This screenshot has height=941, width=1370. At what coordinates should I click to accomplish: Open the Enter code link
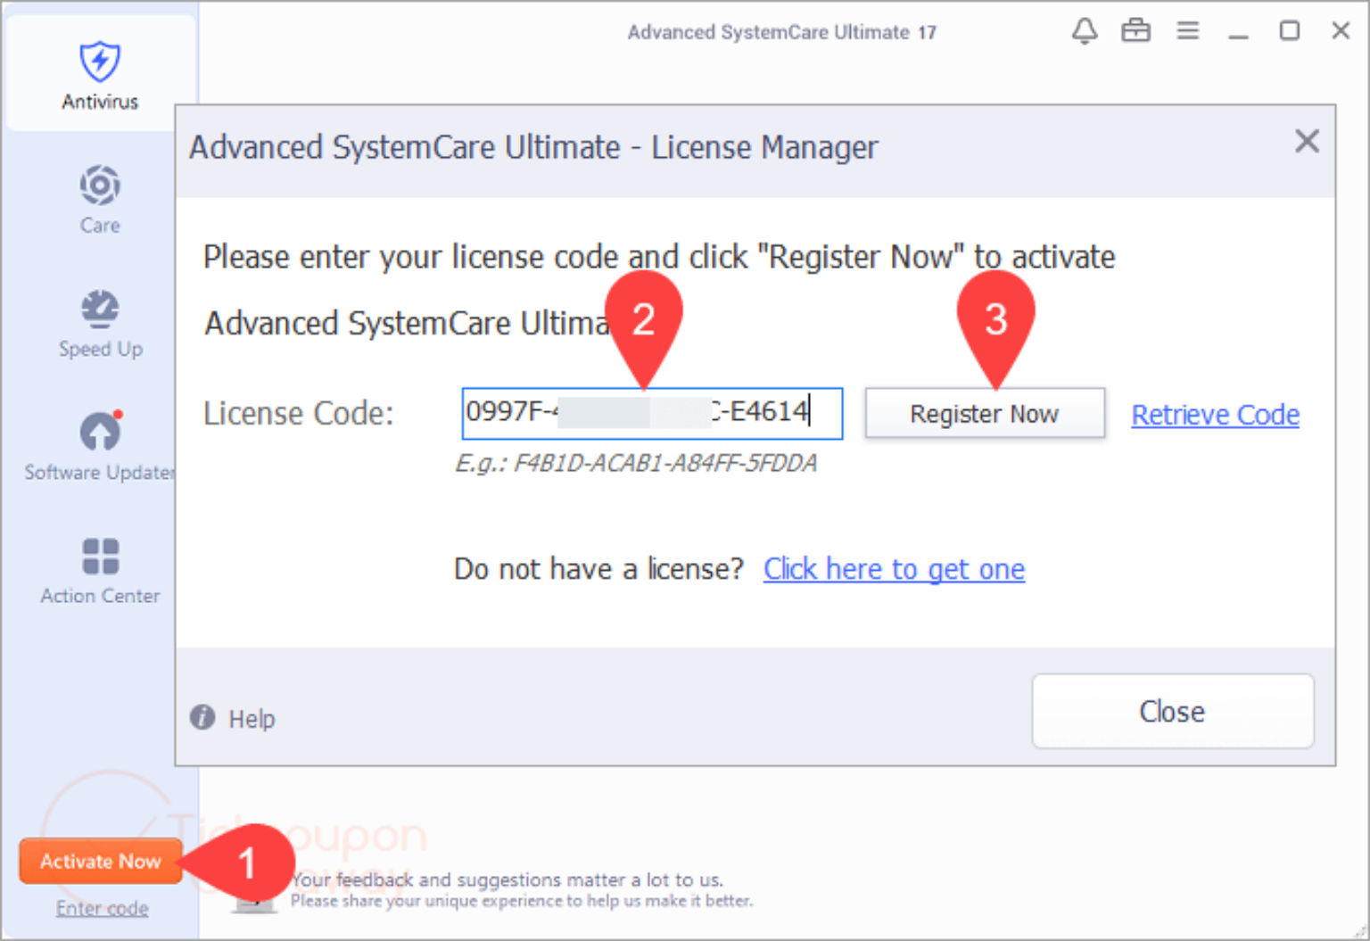click(x=102, y=907)
